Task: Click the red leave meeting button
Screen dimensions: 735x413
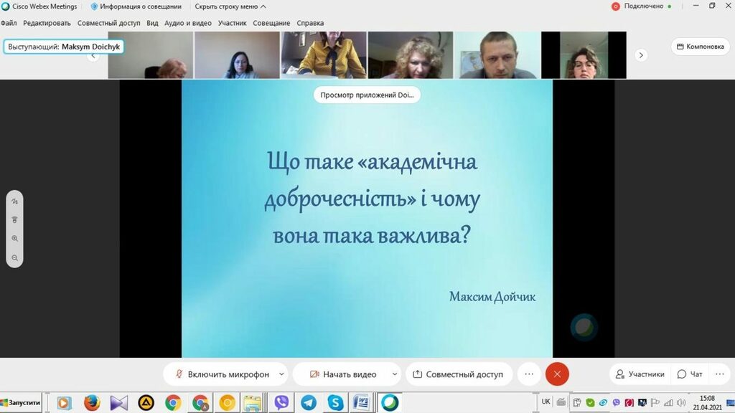Action: [x=557, y=374]
